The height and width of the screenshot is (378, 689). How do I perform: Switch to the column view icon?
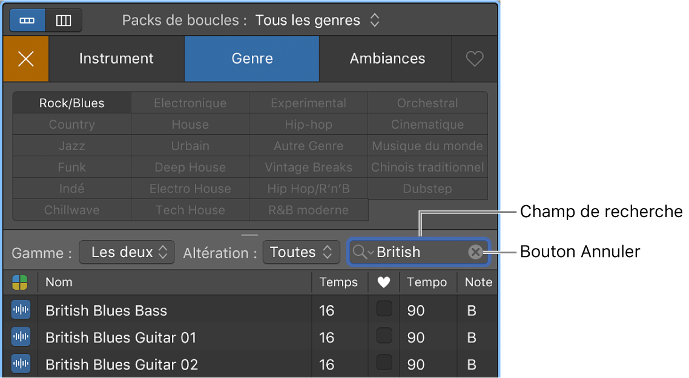tap(63, 20)
